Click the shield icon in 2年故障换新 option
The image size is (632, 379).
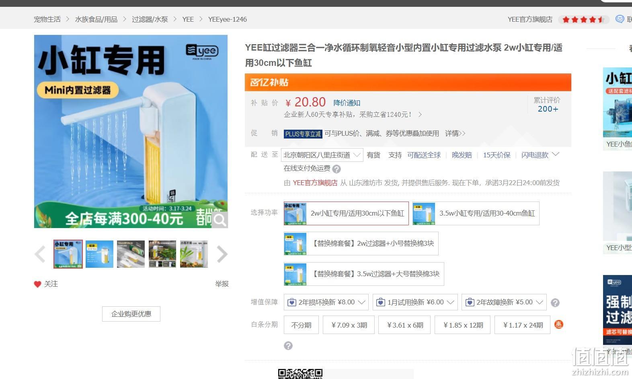click(x=470, y=302)
